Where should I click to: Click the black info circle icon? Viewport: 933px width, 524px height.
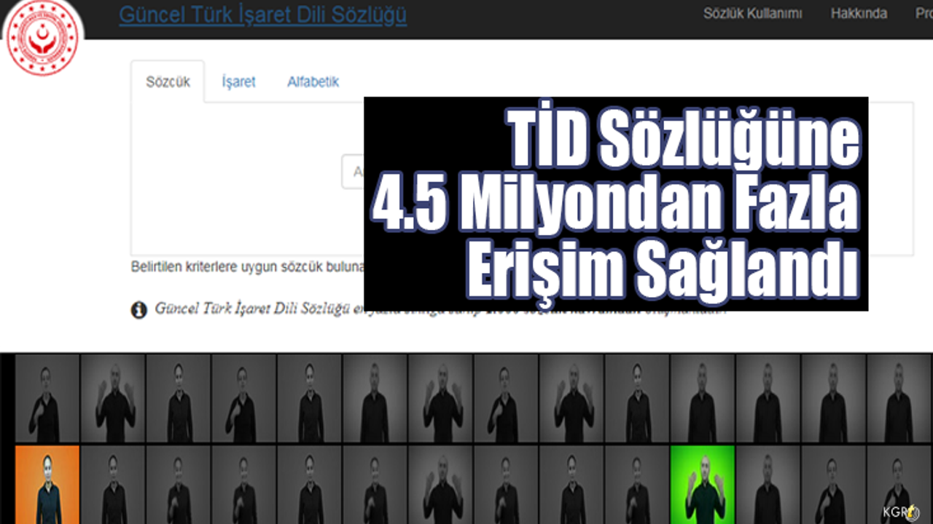click(x=138, y=310)
